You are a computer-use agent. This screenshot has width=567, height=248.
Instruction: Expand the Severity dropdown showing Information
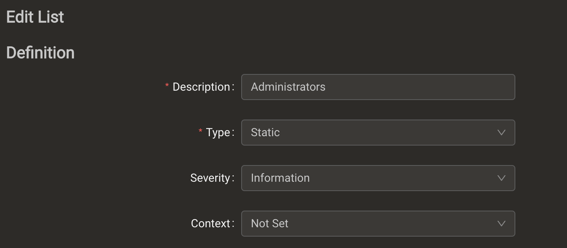[378, 178]
